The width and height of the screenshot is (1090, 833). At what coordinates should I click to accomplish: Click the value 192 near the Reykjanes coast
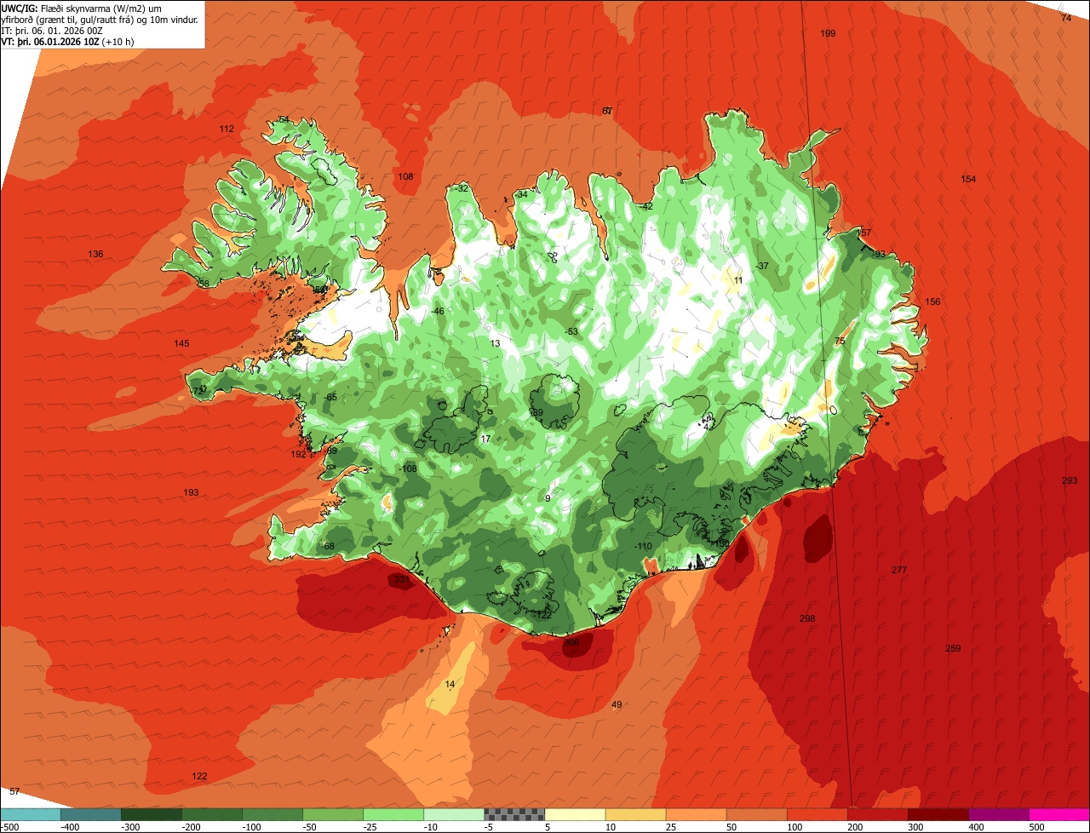298,454
